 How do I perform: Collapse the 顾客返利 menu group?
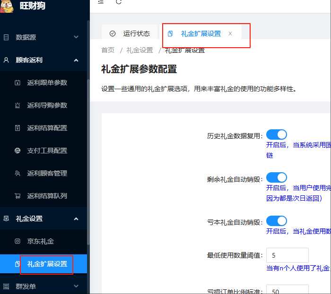click(x=44, y=60)
